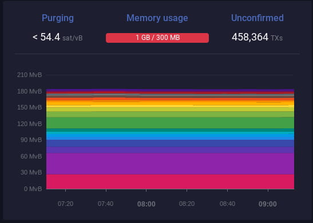
Task: Click the crimson bottom band of the chart
Action: point(170,181)
